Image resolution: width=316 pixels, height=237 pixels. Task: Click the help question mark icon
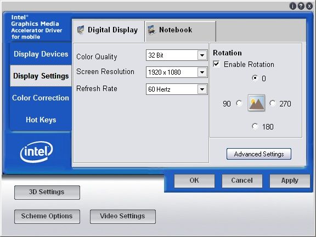(x=301, y=6)
